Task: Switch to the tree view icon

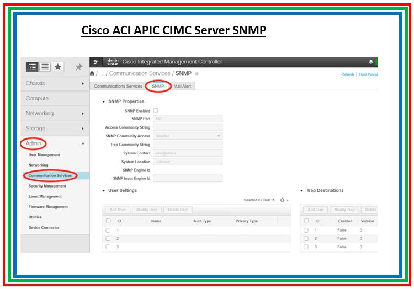Action: pyautogui.click(x=33, y=67)
